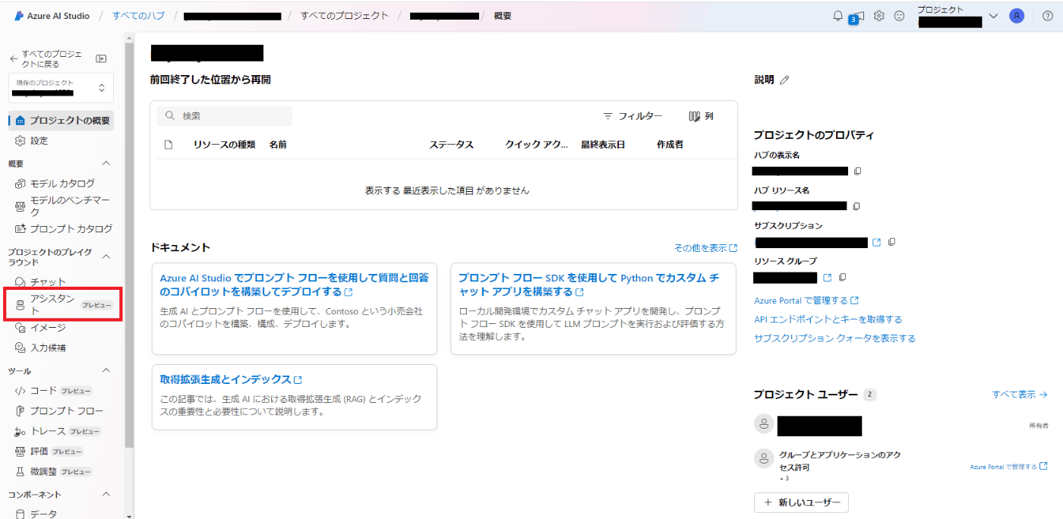
Task: Expand the プロジェクト dropdown chevron in header
Action: coord(993,16)
